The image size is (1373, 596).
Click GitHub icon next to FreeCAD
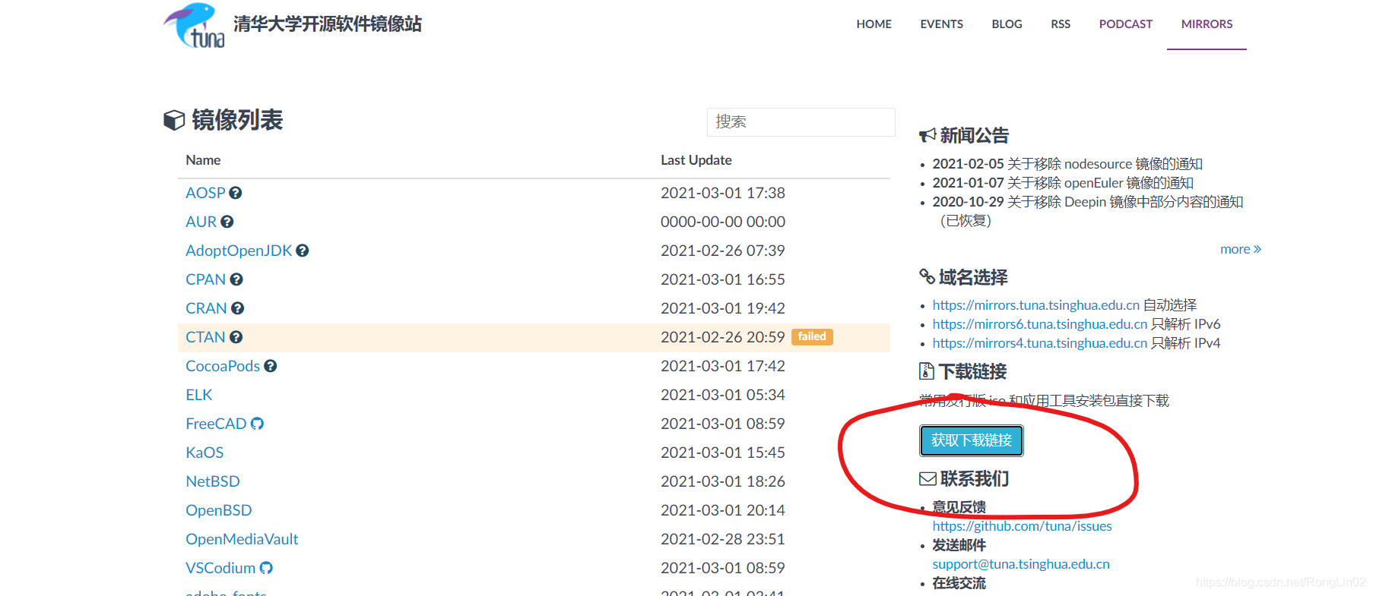click(257, 424)
